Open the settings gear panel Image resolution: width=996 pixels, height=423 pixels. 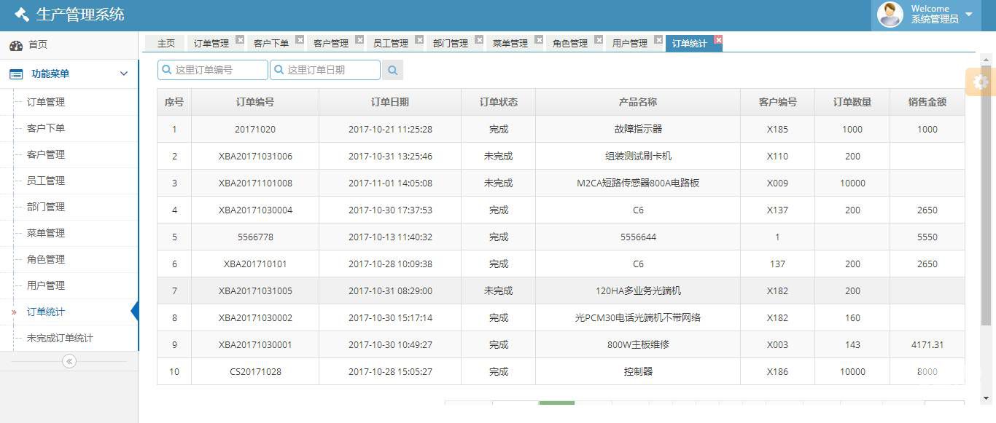[x=981, y=82]
